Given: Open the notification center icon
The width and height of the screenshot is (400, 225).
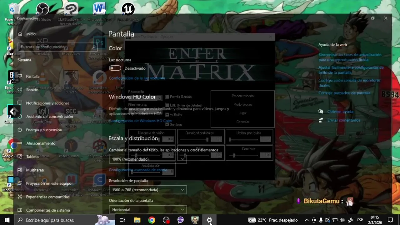Looking at the screenshot, I should coord(390,220).
